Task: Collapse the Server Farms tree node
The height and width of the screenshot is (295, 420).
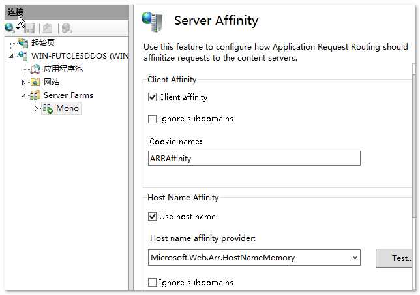Action: 24,95
